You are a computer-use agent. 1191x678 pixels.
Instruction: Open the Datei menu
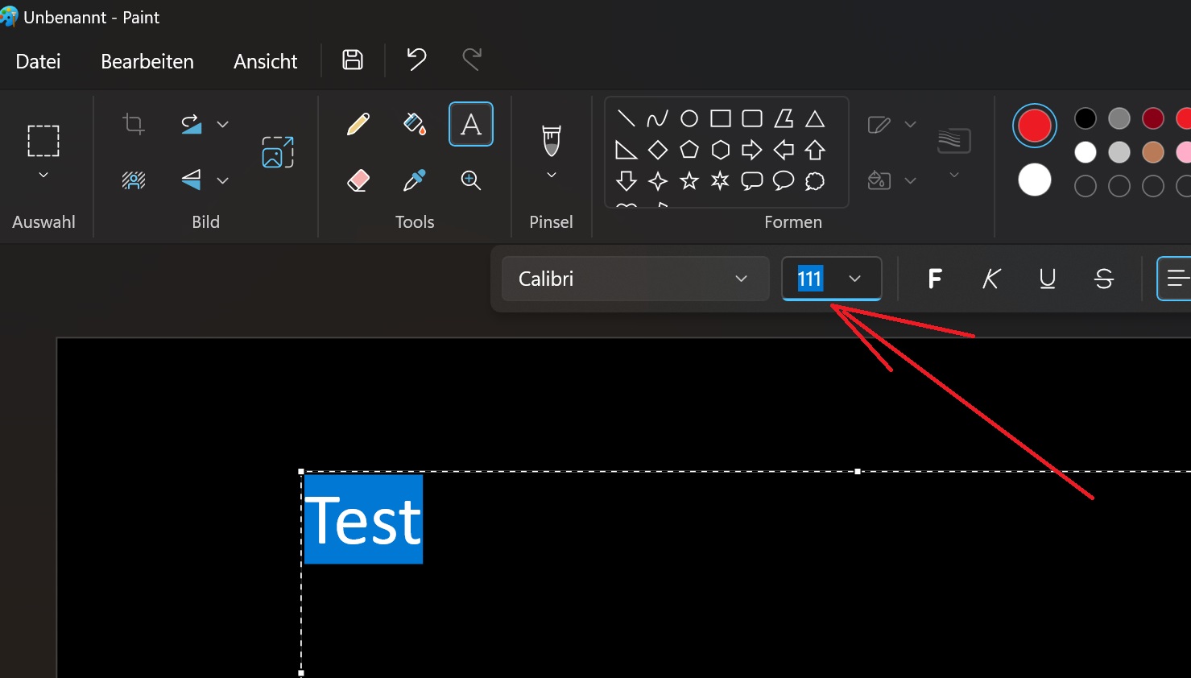(38, 61)
